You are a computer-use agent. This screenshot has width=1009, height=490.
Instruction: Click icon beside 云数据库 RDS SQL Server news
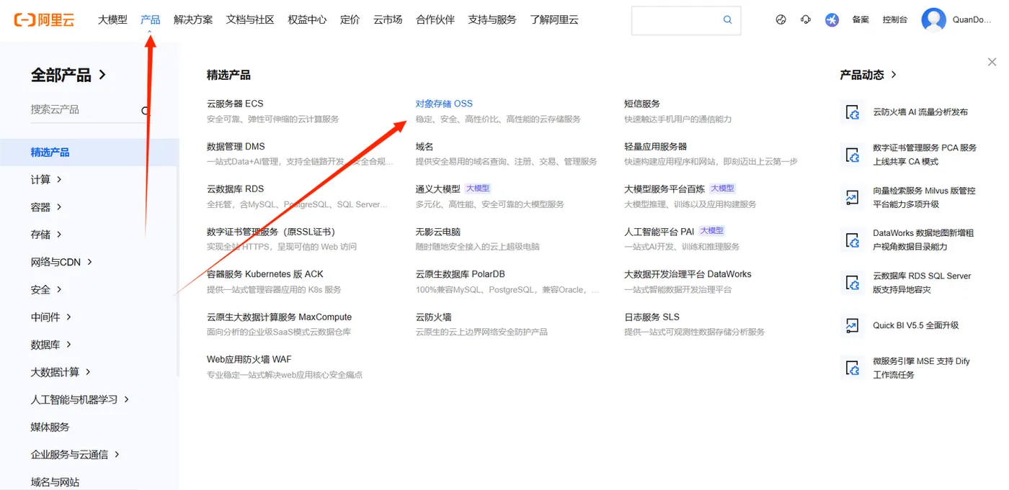853,283
